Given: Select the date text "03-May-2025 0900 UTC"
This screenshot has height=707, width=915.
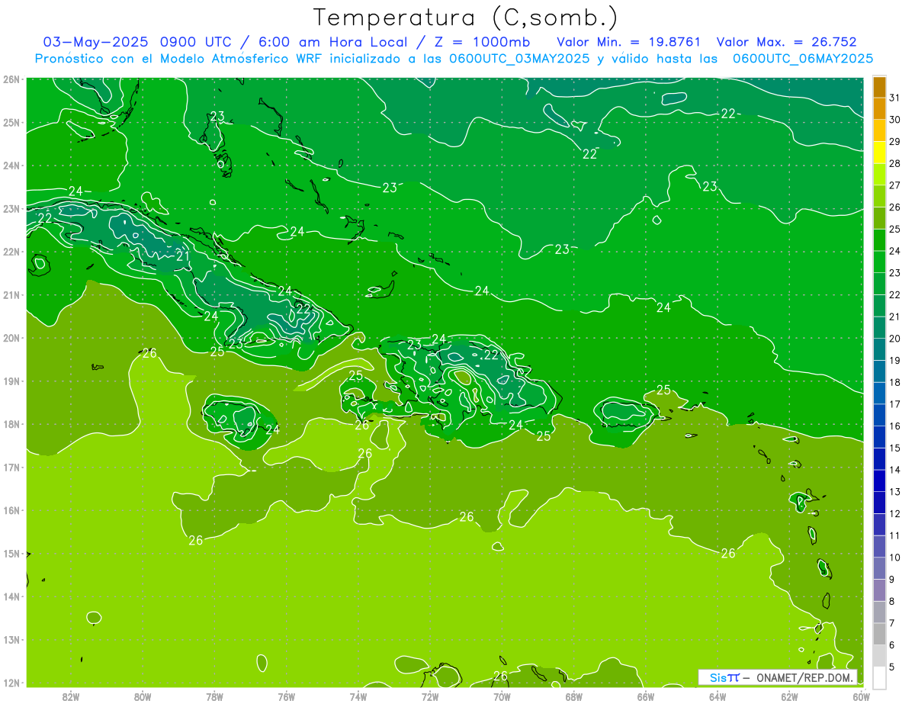Looking at the screenshot, I should pyautogui.click(x=136, y=42).
